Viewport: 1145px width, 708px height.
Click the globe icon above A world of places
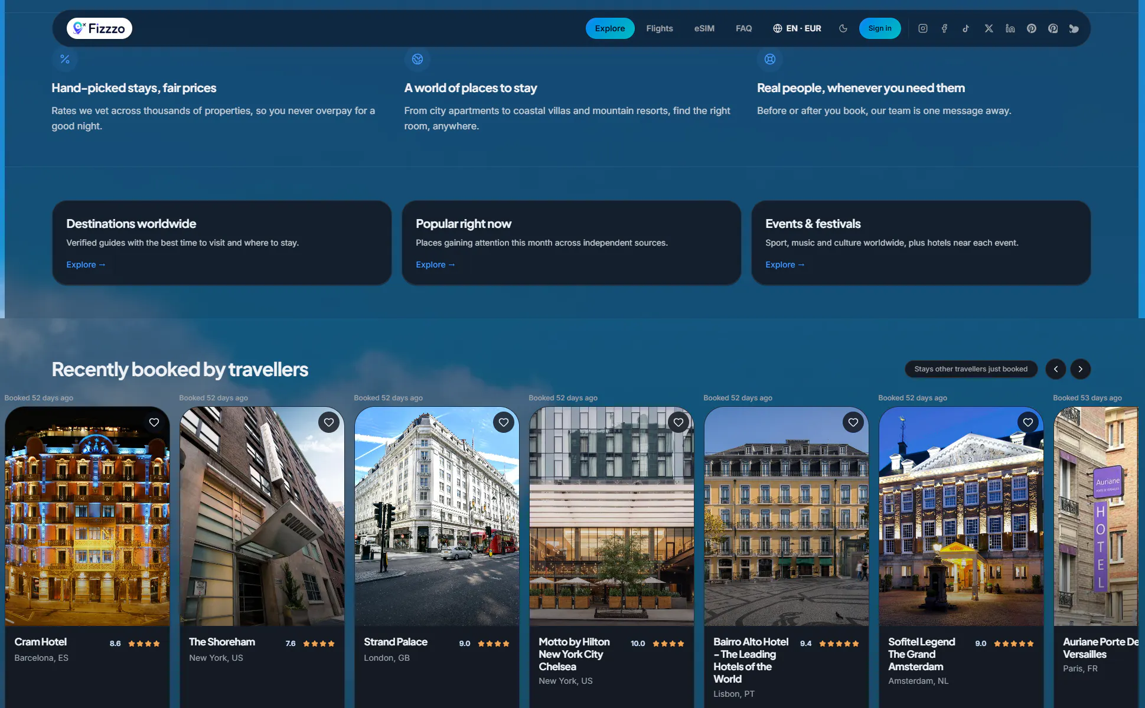pyautogui.click(x=417, y=59)
